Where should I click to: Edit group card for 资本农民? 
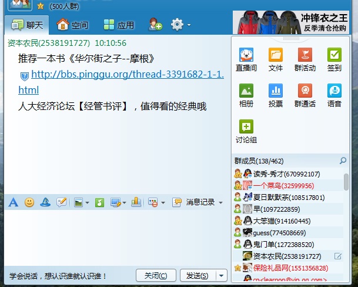tap(338, 256)
